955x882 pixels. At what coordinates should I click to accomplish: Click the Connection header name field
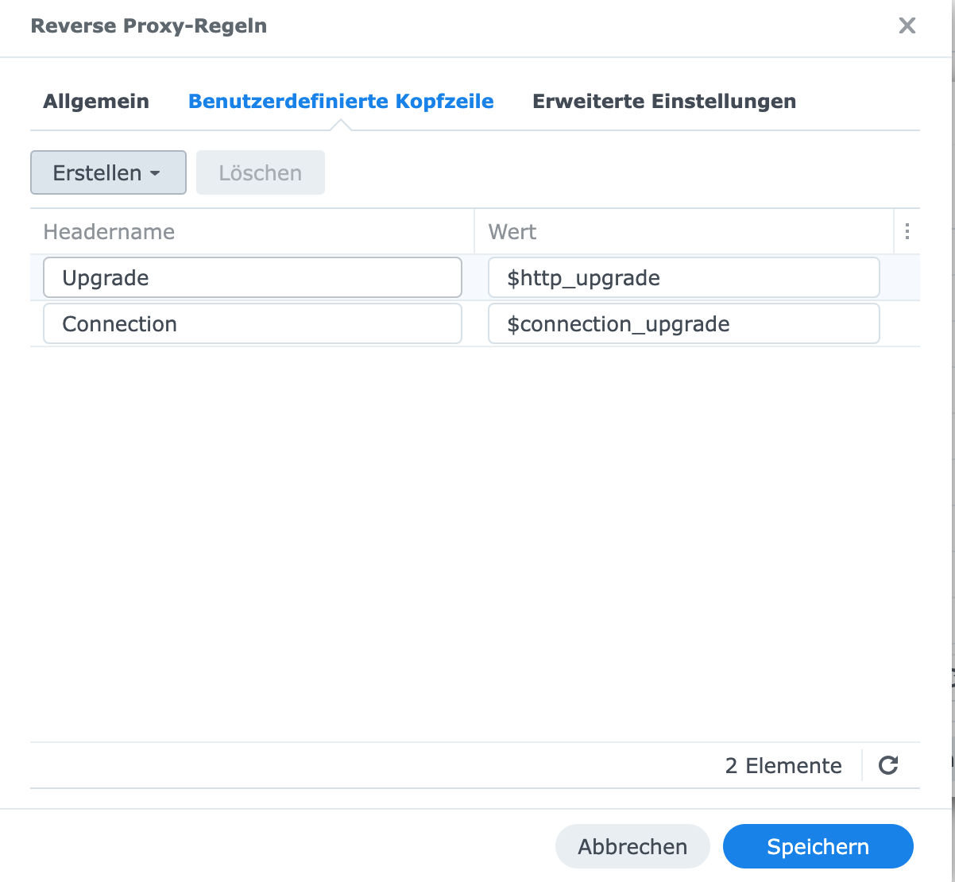click(x=252, y=324)
